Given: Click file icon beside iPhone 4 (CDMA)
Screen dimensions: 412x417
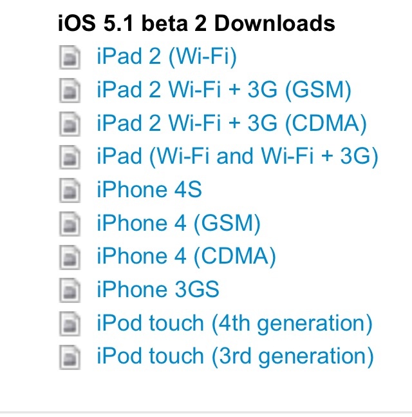Looking at the screenshot, I should click(x=69, y=258).
